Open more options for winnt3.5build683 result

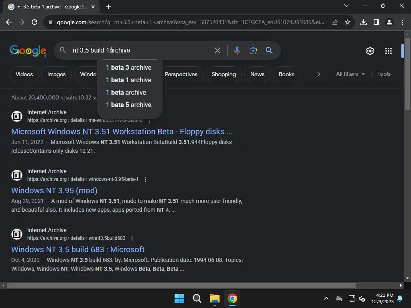(x=132, y=238)
